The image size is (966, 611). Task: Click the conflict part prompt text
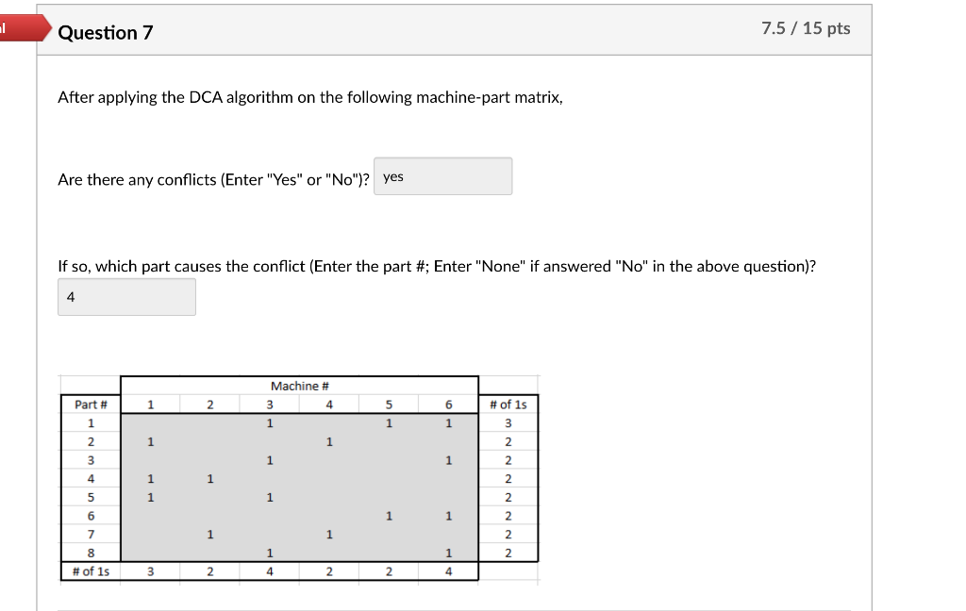pos(439,266)
